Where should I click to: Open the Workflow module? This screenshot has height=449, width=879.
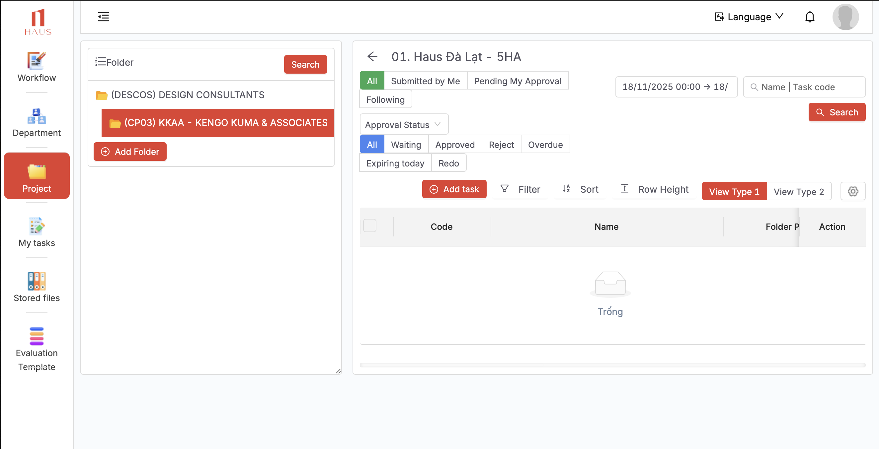(37, 67)
